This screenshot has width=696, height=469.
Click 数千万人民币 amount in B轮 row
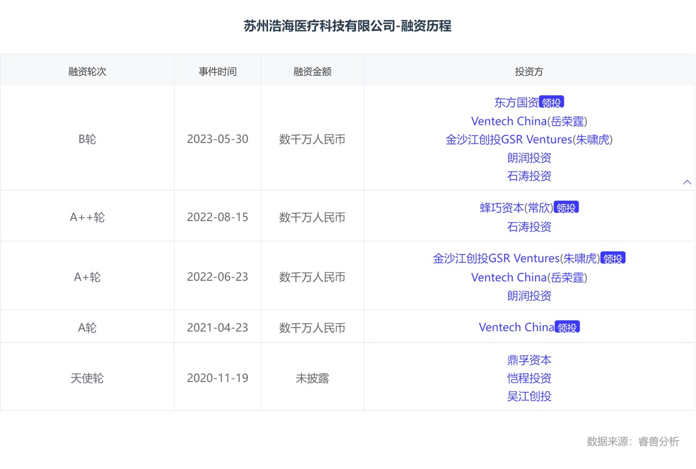coord(313,139)
